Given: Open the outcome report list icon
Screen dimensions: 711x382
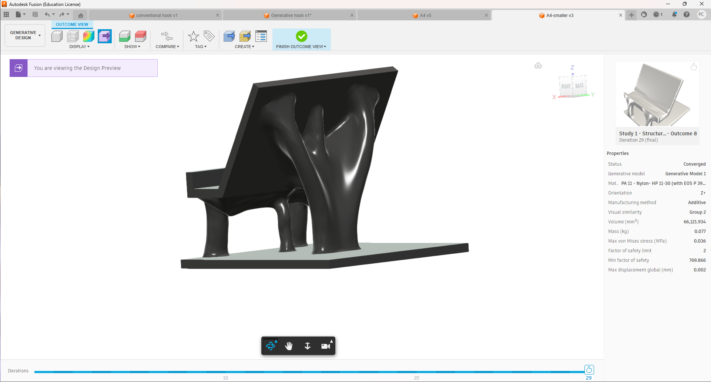Looking at the screenshot, I should 261,36.
